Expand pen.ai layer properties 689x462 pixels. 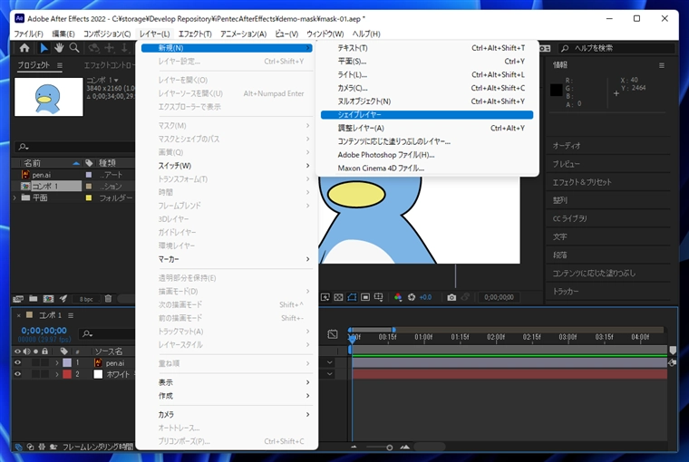coord(57,362)
